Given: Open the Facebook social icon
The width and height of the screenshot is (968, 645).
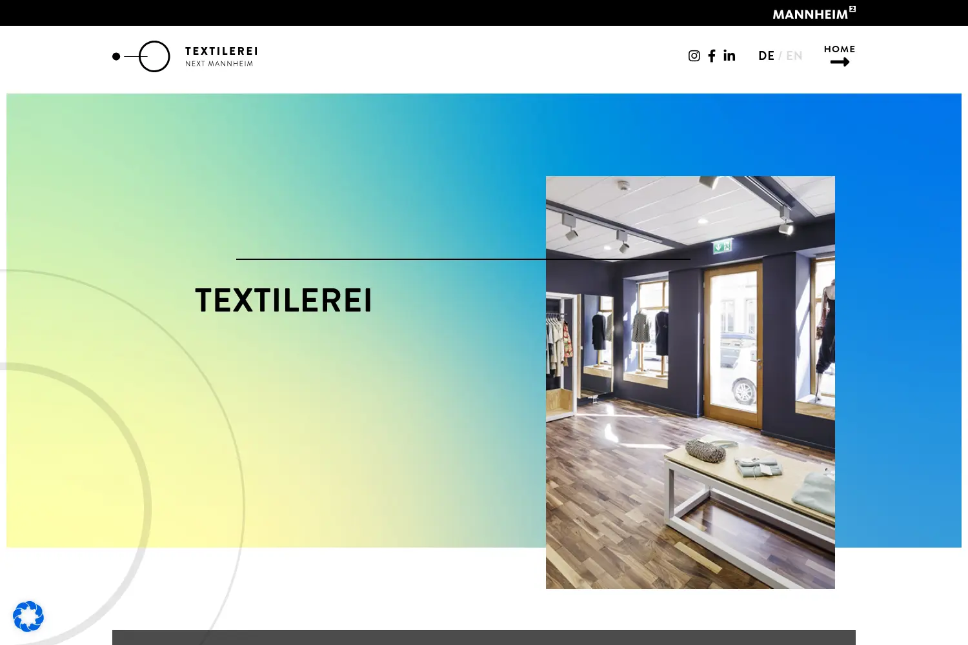Looking at the screenshot, I should pos(712,56).
